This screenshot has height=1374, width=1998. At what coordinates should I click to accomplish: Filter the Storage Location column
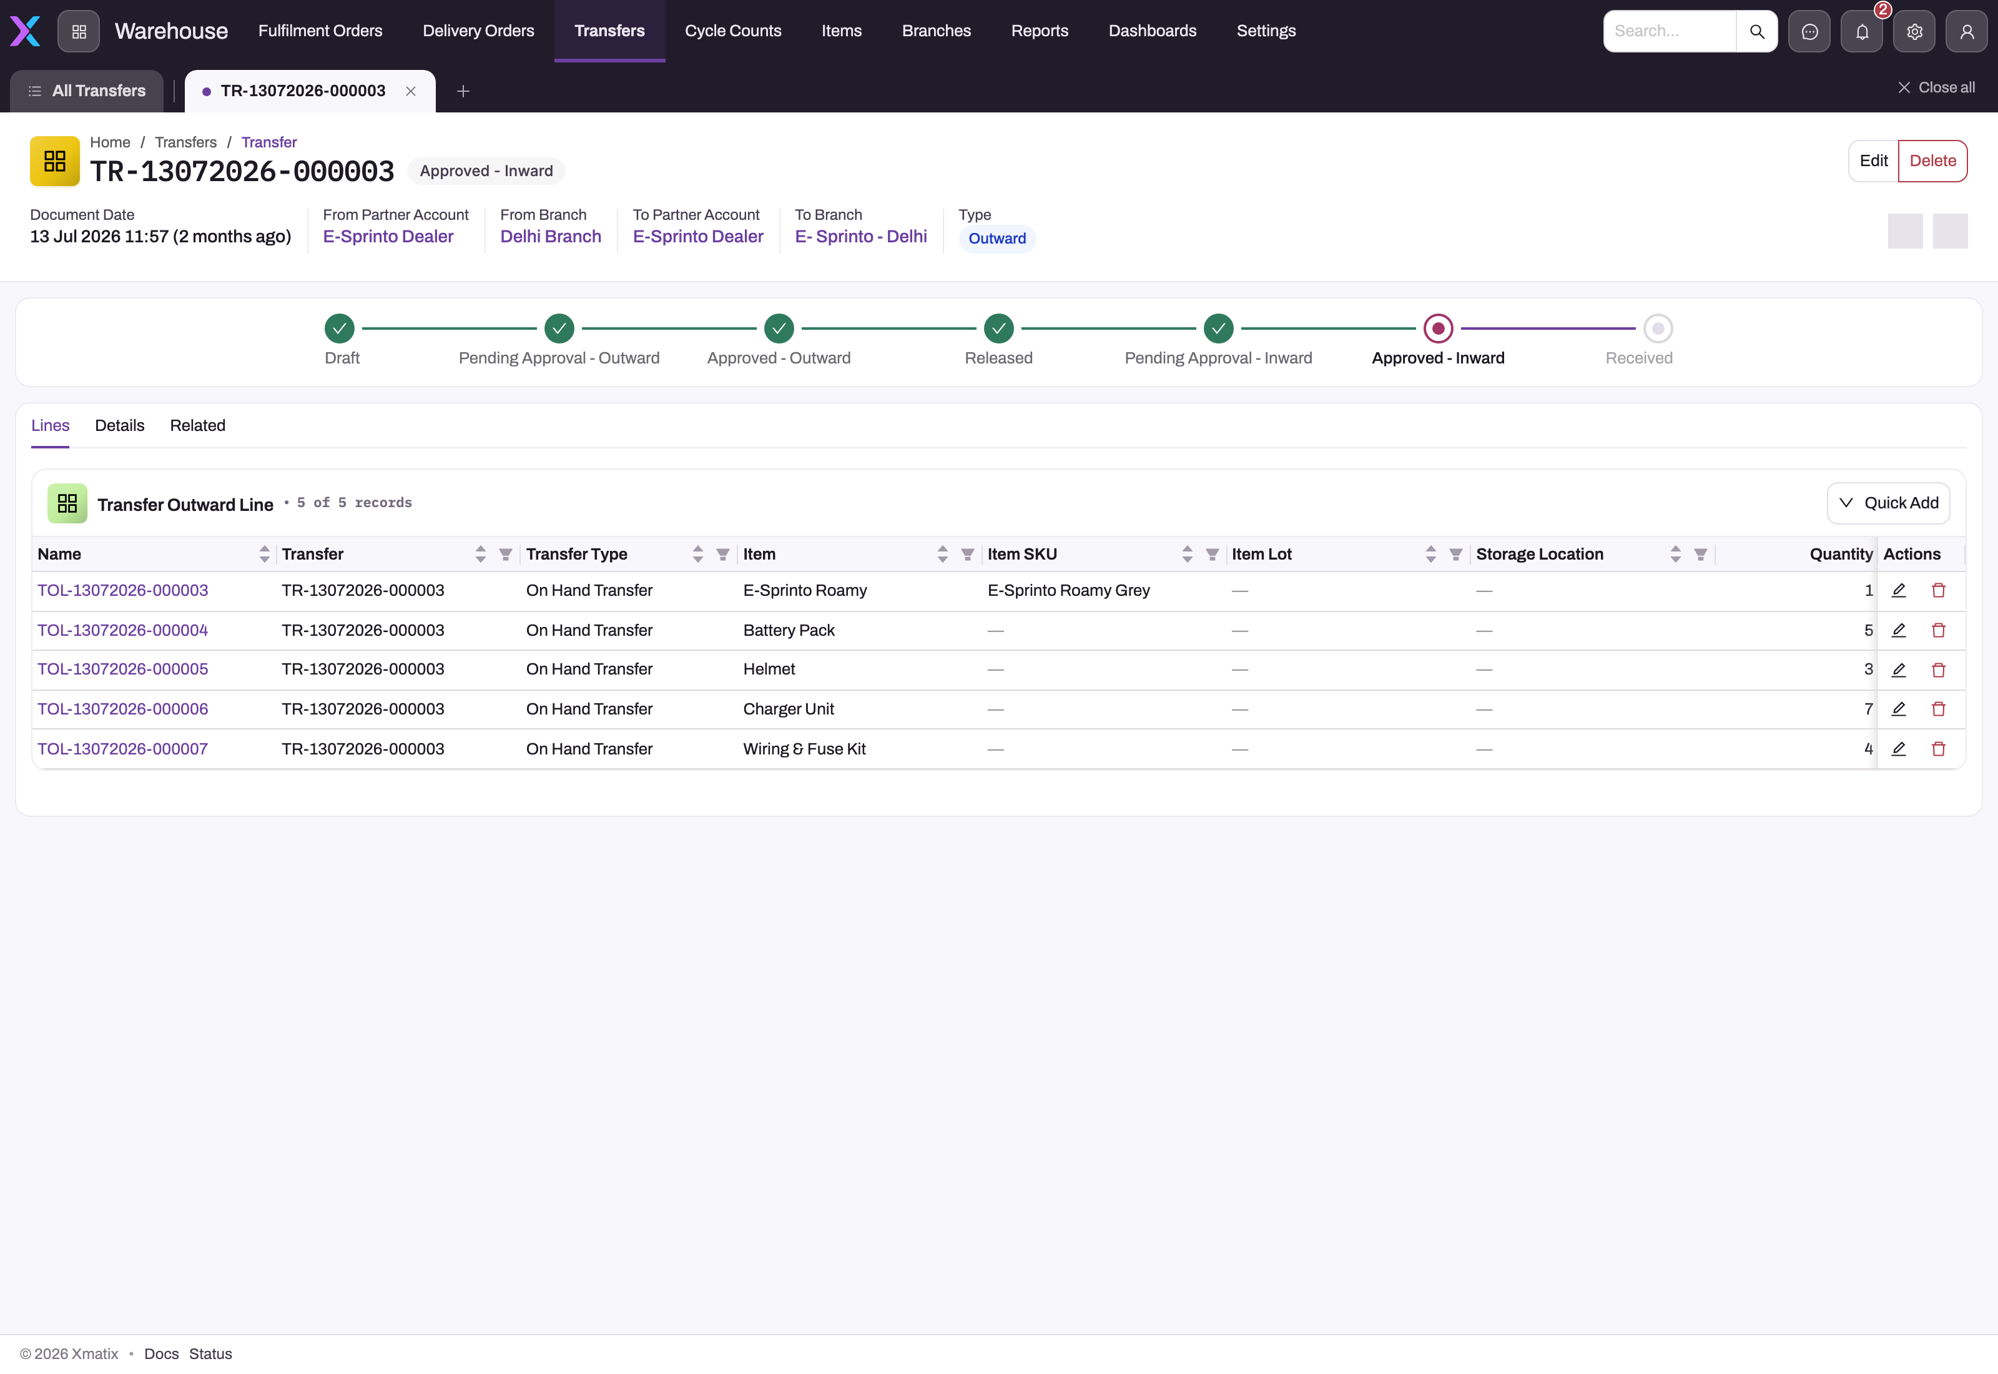click(x=1701, y=555)
